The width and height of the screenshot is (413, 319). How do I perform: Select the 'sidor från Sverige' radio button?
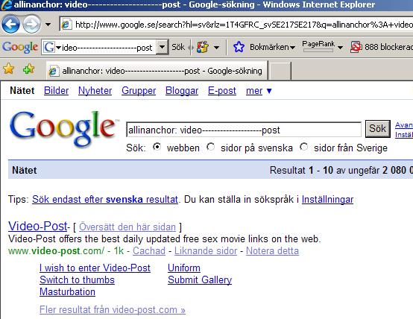[304, 147]
